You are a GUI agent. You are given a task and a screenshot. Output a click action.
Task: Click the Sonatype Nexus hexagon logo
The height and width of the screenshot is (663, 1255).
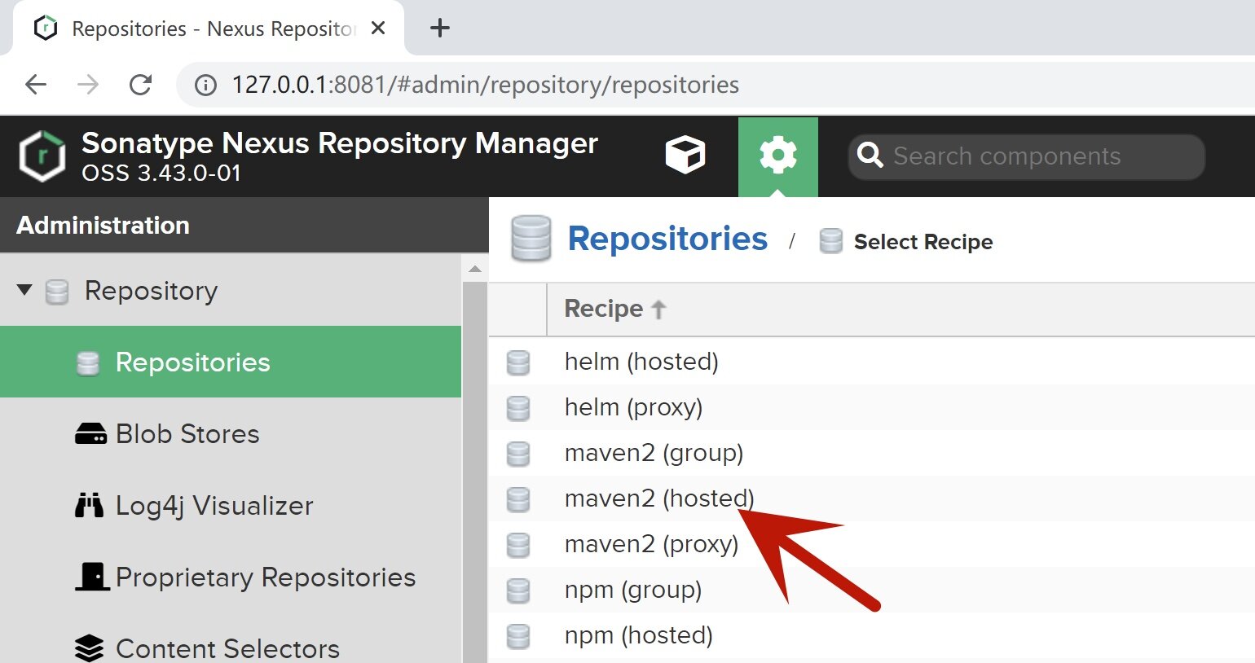[x=42, y=156]
